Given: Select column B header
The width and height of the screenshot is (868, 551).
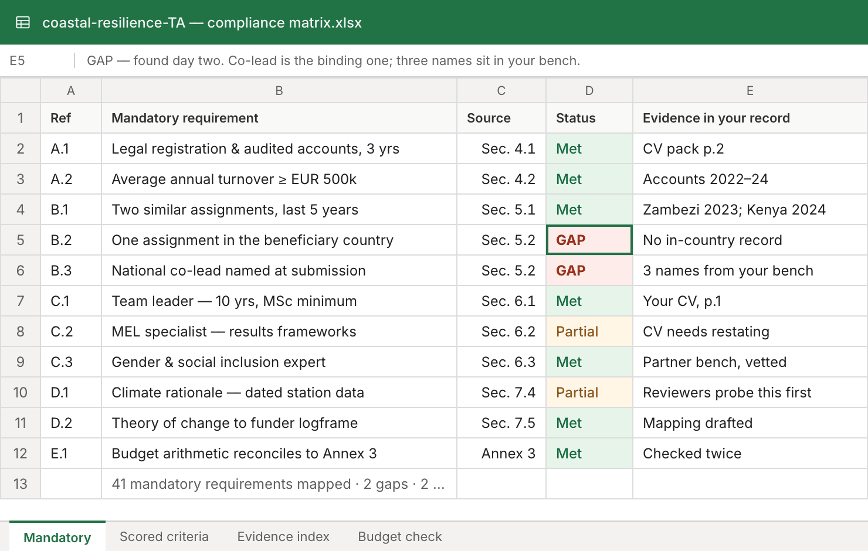Looking at the screenshot, I should click(x=279, y=91).
